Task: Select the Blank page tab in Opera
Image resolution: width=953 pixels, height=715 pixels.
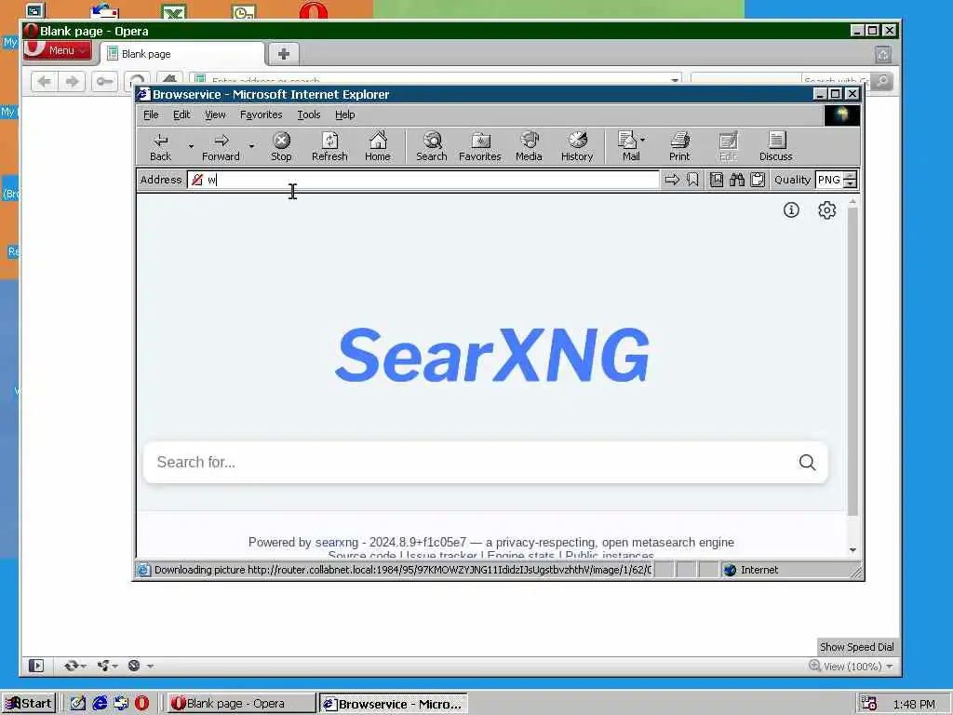Action: 182,54
